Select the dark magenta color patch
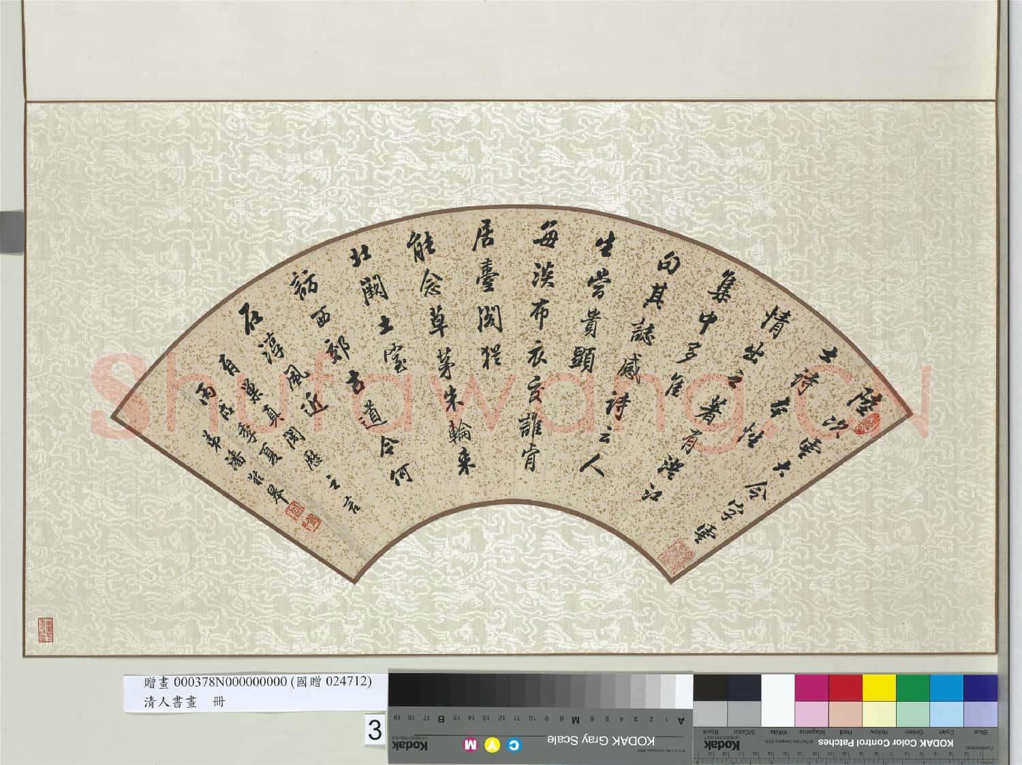This screenshot has height=765, width=1022. coord(811,687)
